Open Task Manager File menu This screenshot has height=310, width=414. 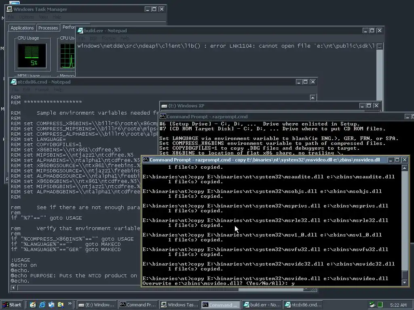(11, 17)
